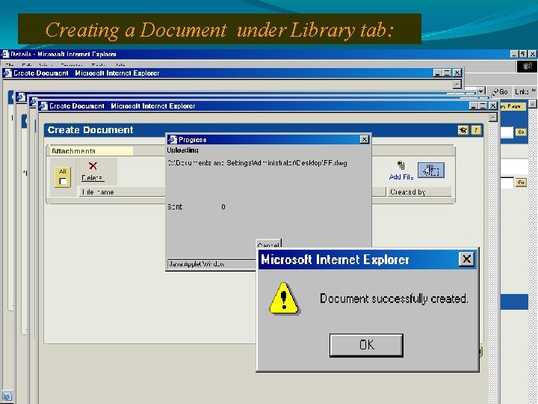
Task: Click scroll-up arrow of the Details window
Action: point(533,103)
